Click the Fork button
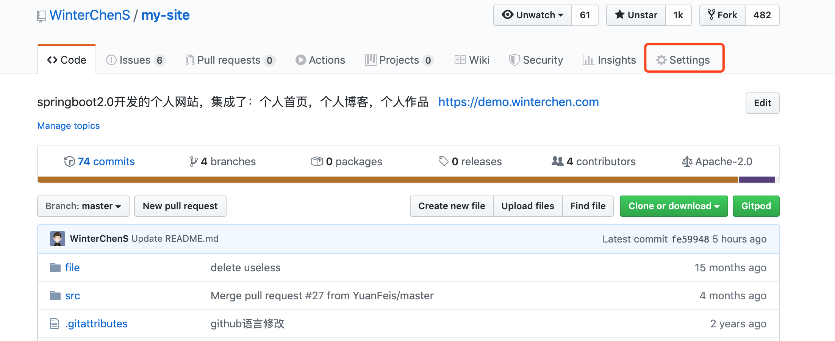Viewport: 835px width, 341px height. 722,15
